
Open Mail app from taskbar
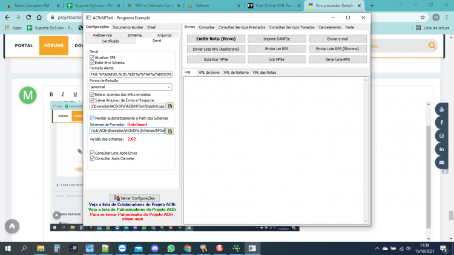point(139,248)
